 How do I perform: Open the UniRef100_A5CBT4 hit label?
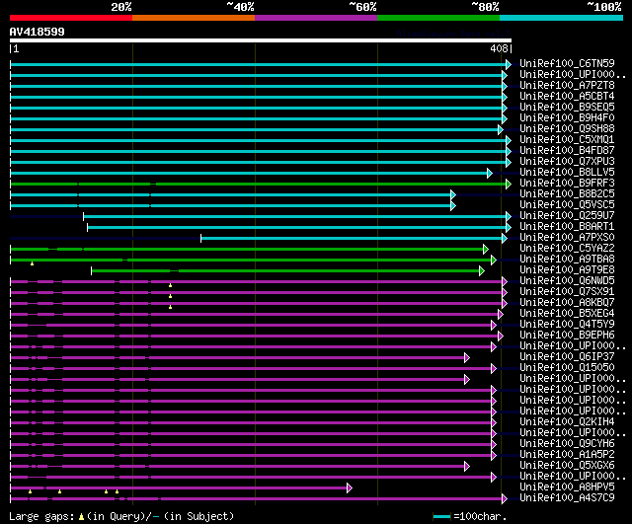click(567, 97)
